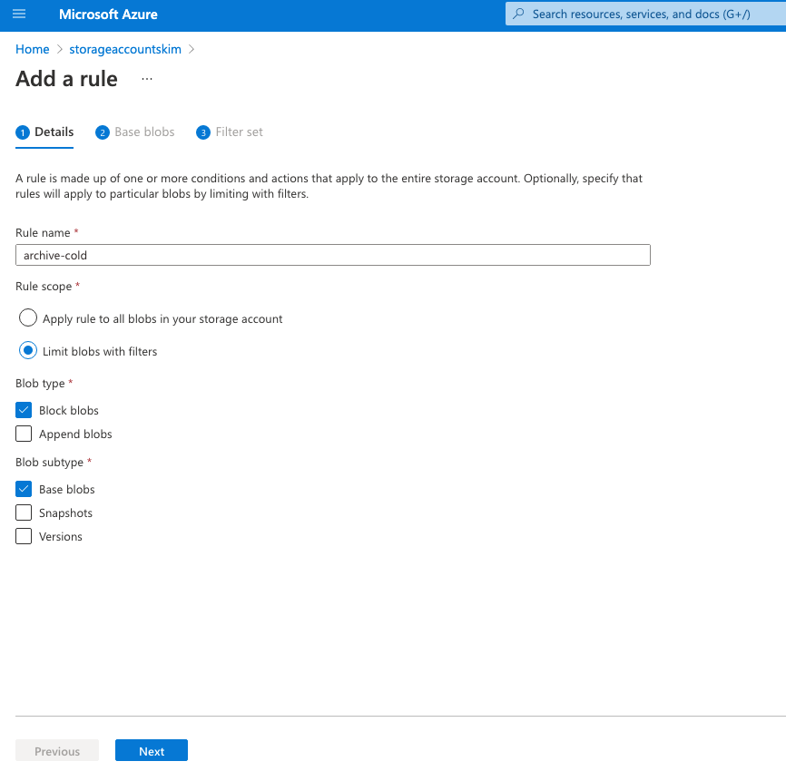Click the step 2 circle icon
786x771 pixels.
103,132
